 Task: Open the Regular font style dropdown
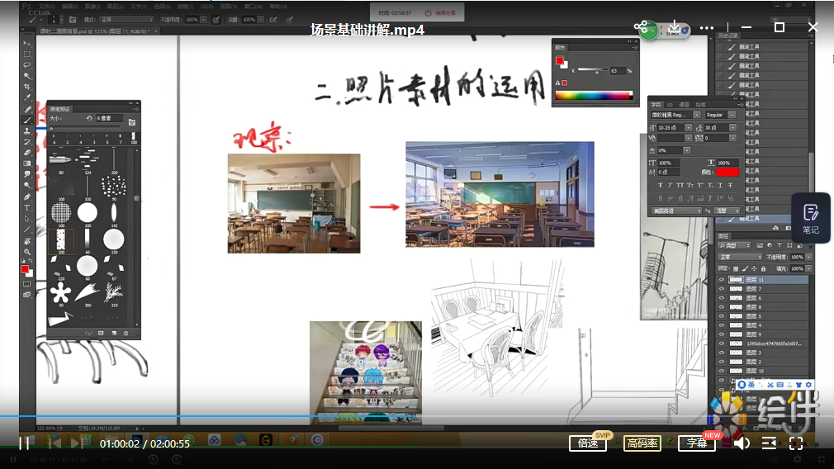[x=732, y=115]
